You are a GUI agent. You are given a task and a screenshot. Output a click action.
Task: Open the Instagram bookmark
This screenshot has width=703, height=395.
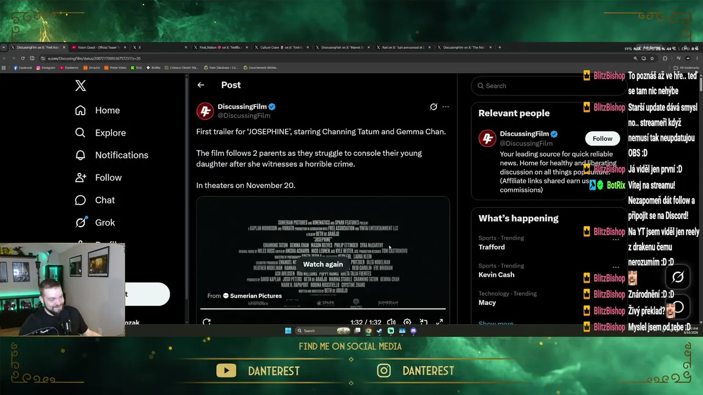click(x=46, y=67)
